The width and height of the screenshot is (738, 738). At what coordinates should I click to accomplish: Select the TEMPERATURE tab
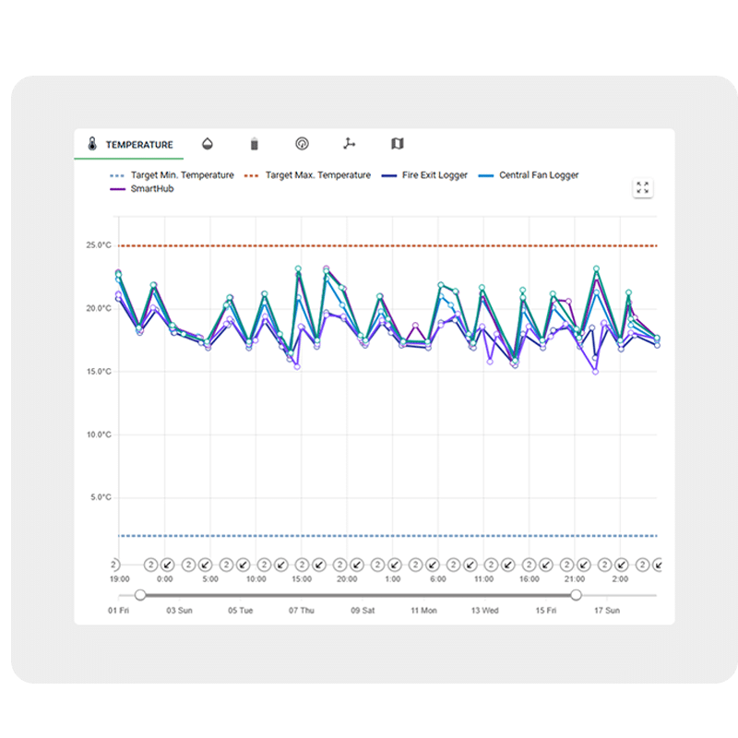point(129,144)
